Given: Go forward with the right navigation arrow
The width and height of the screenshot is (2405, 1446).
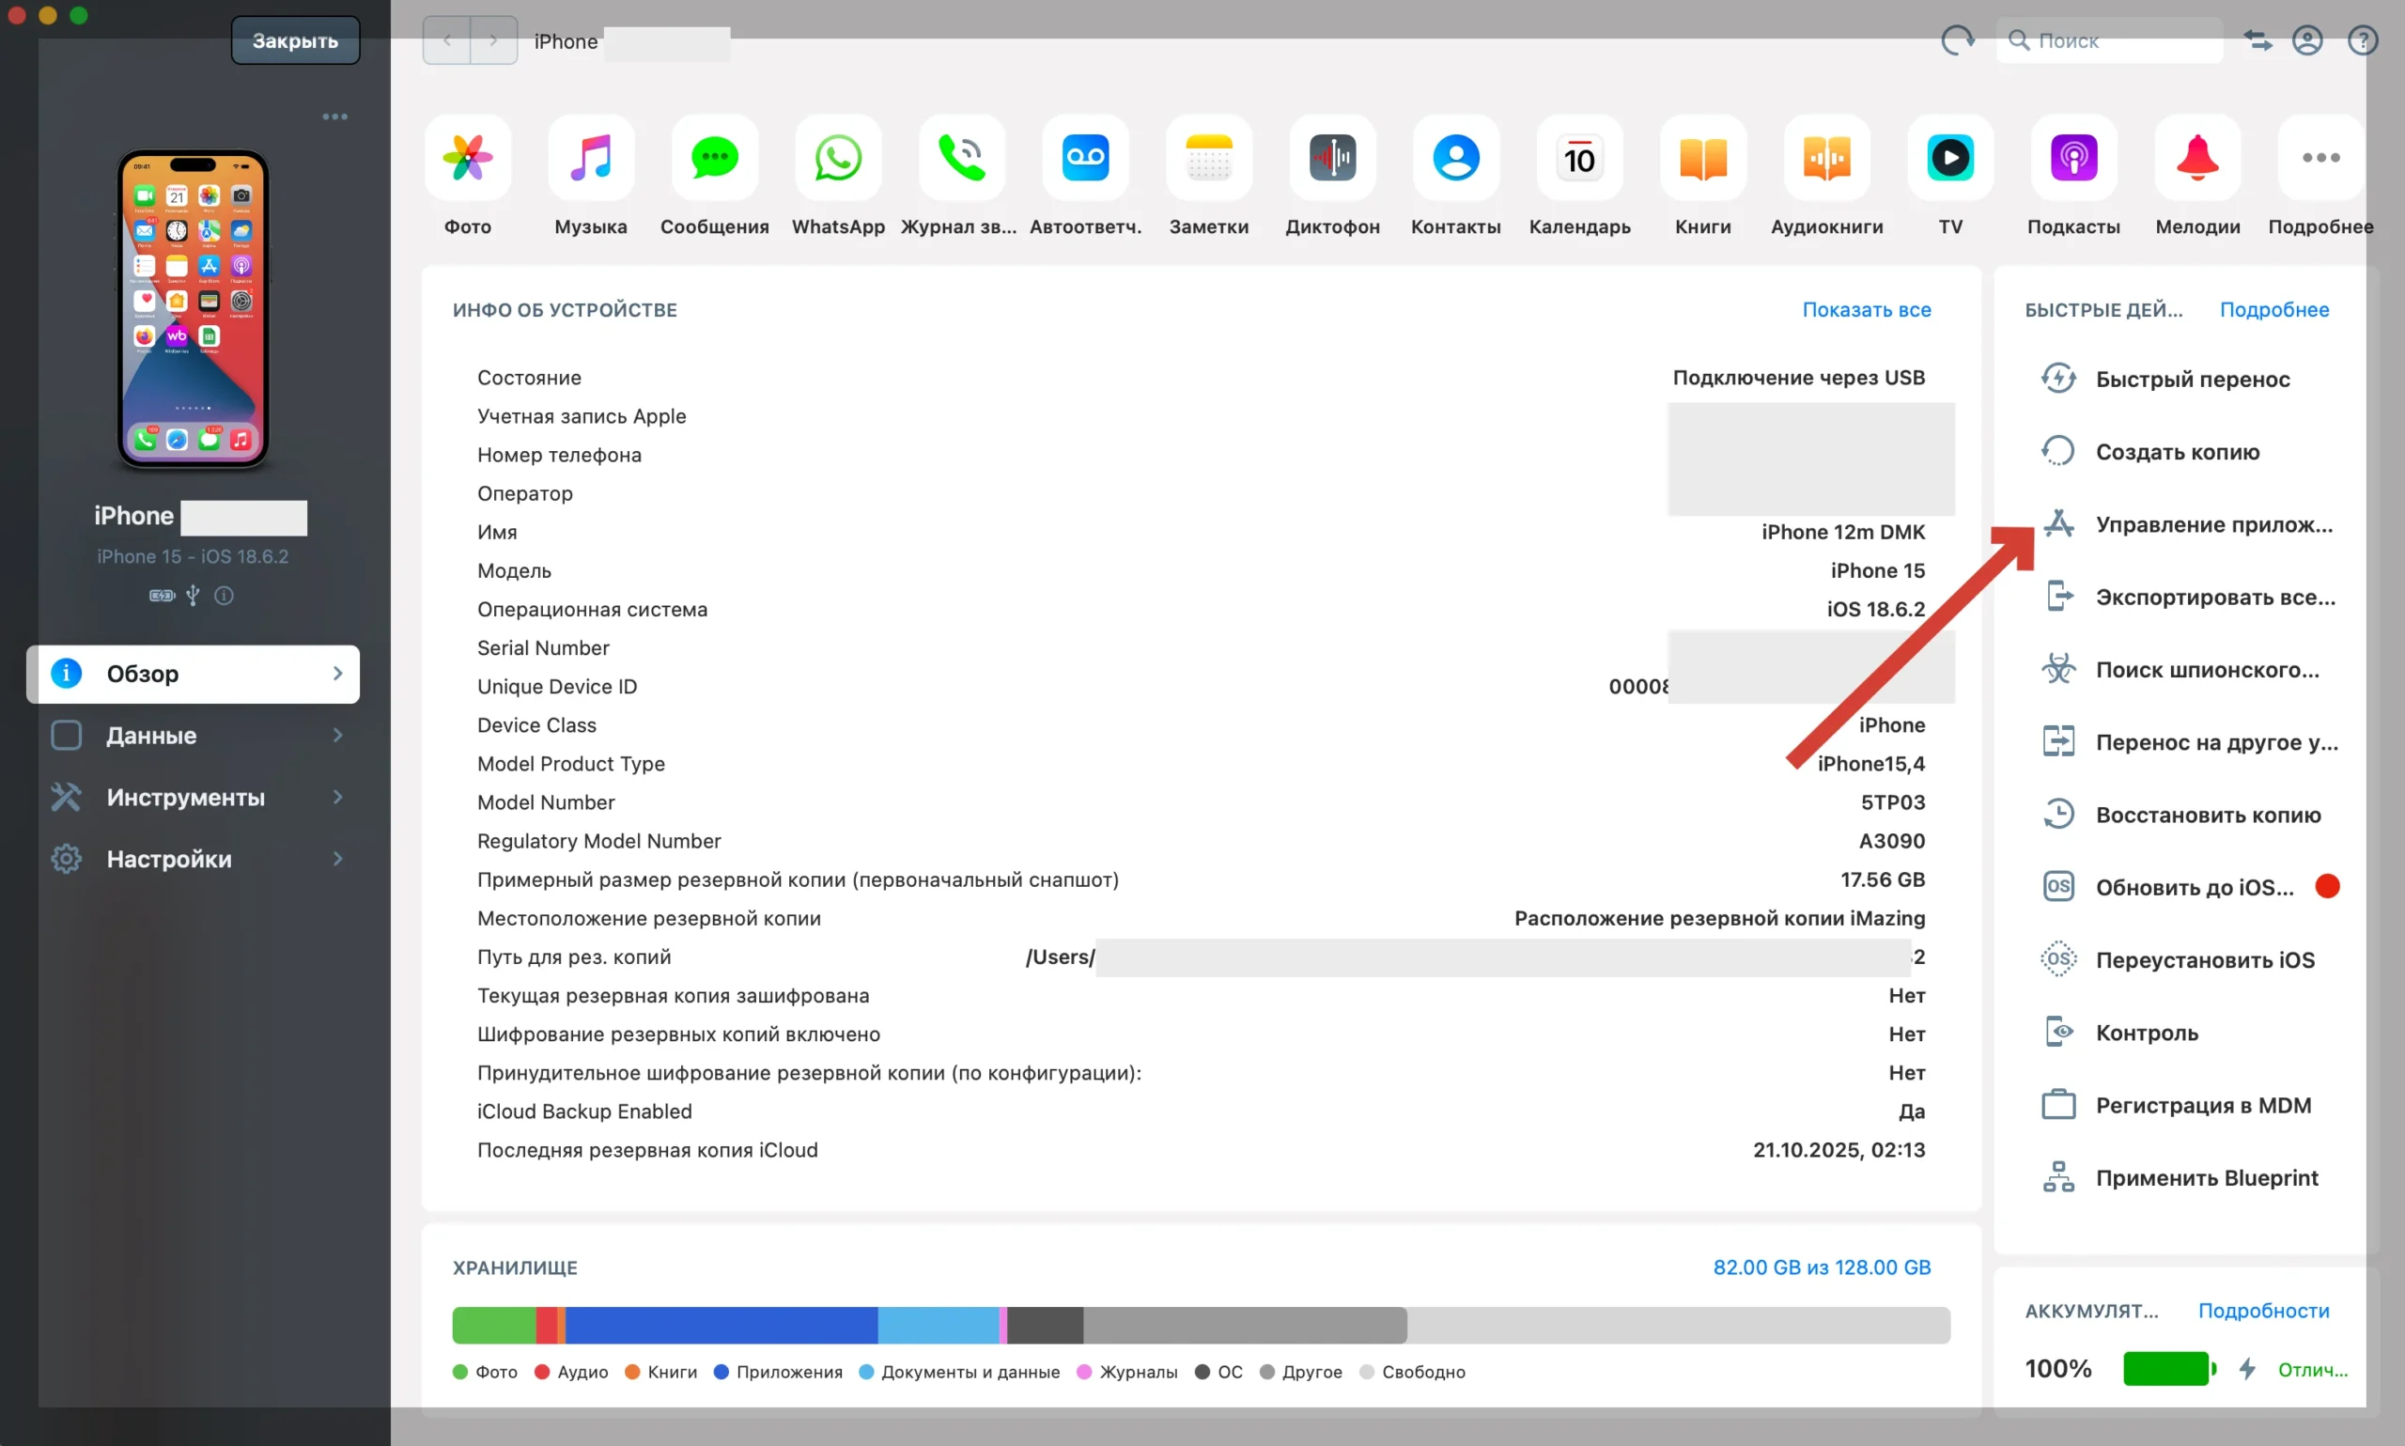Looking at the screenshot, I should coord(494,41).
